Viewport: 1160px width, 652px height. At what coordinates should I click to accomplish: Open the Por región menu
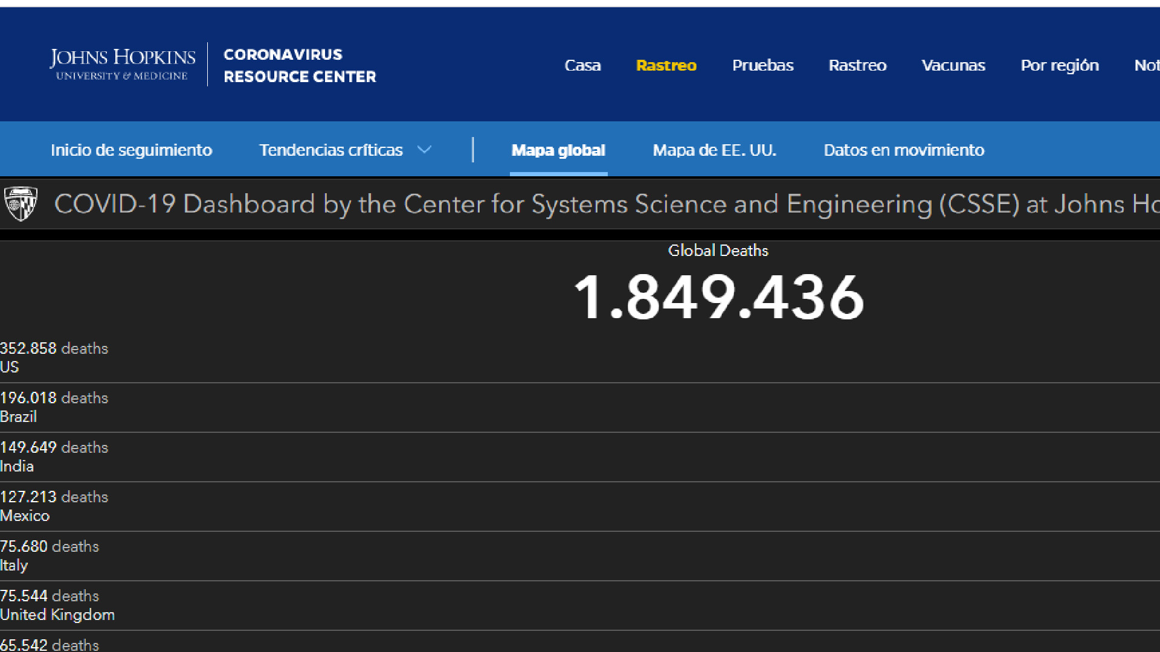1059,65
